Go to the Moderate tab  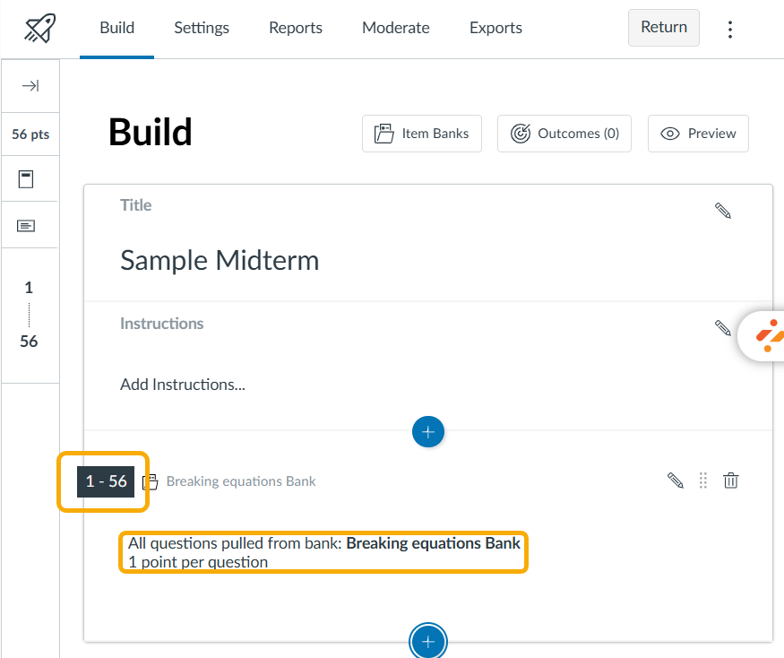[395, 28]
